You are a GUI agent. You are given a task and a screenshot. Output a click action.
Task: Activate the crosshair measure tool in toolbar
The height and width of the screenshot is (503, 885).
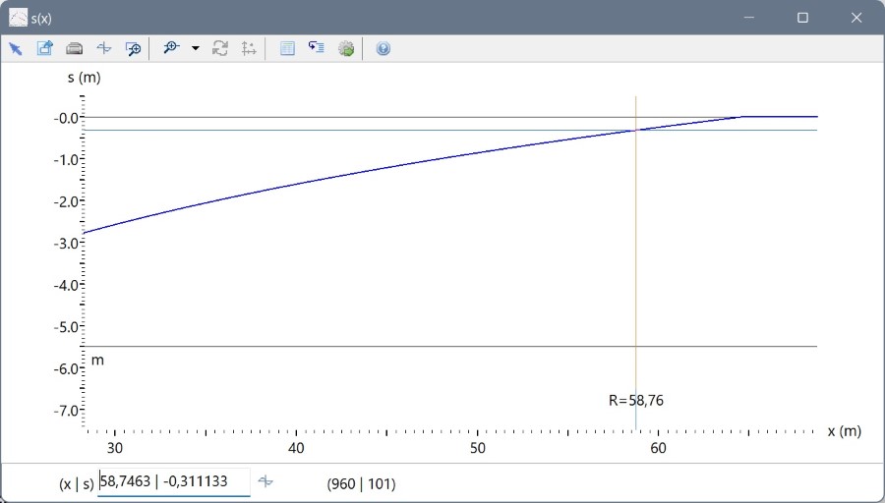point(103,48)
